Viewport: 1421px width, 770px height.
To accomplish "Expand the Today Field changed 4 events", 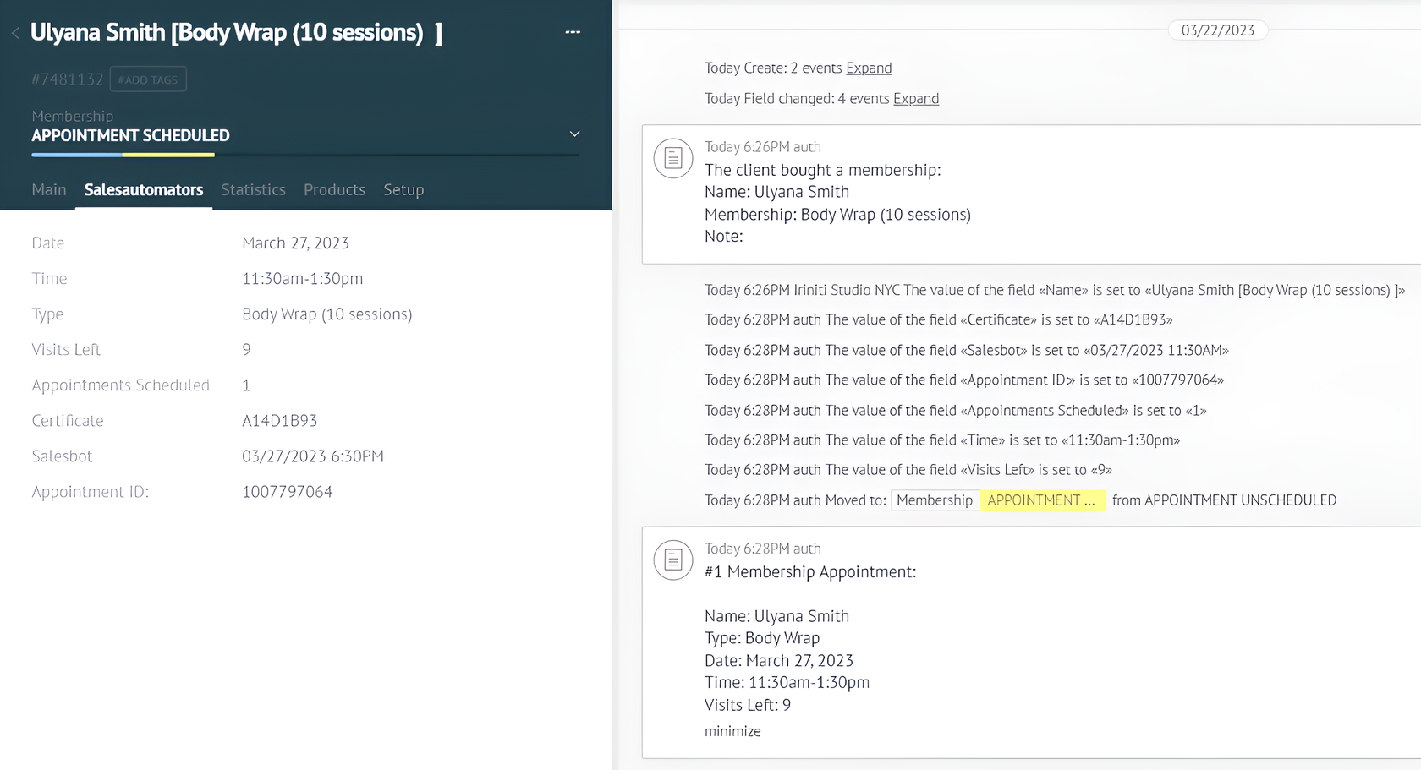I will pyautogui.click(x=916, y=99).
